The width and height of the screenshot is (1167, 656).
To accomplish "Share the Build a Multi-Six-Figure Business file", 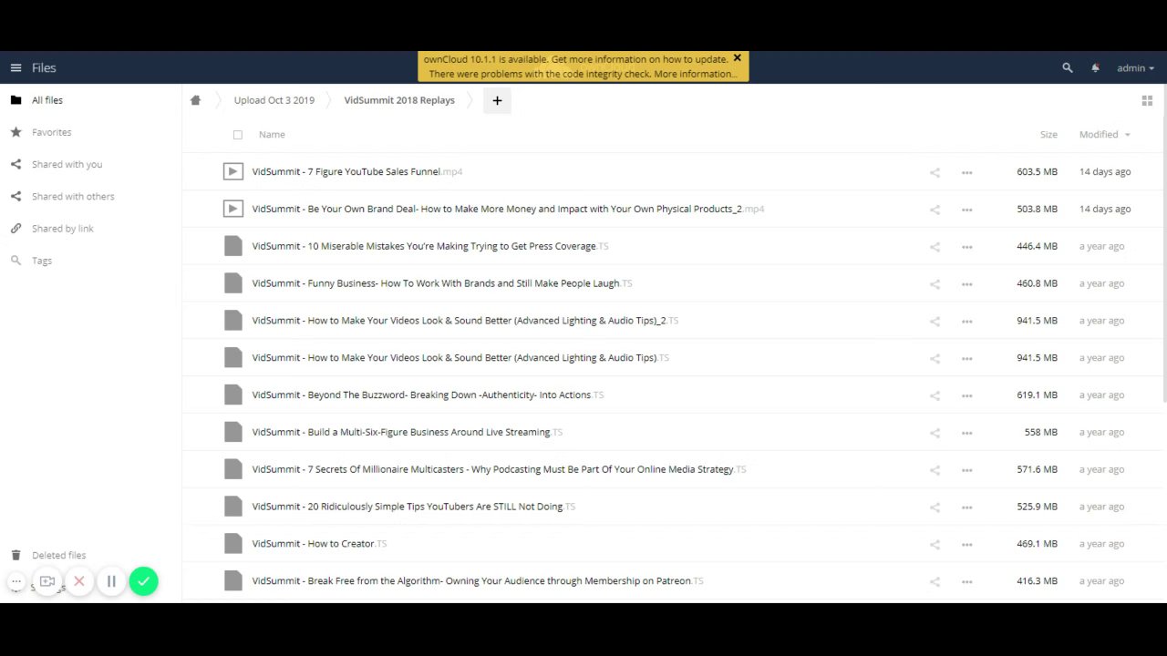I will pos(935,433).
